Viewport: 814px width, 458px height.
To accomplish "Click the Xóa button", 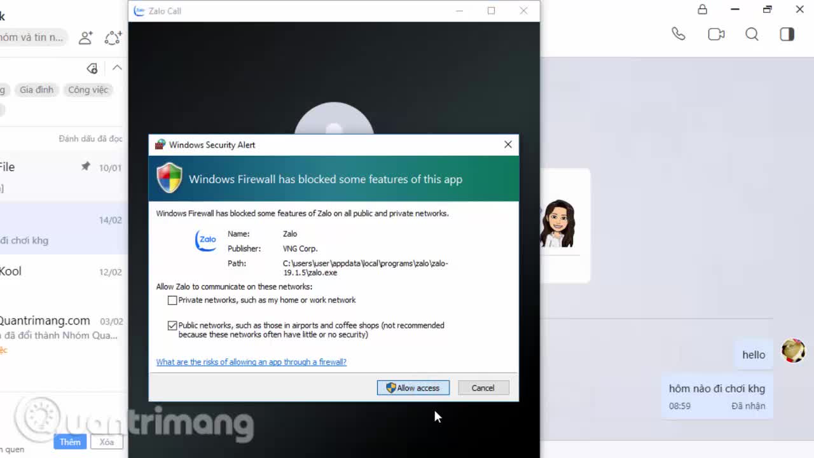I will point(106,442).
